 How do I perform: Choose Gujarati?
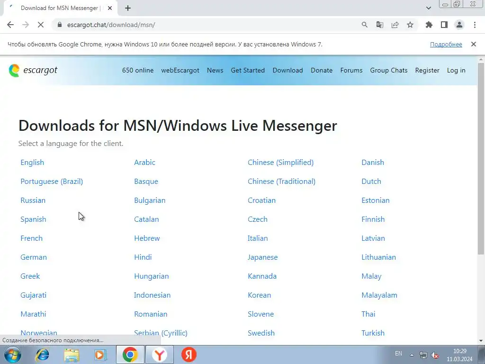click(x=34, y=295)
